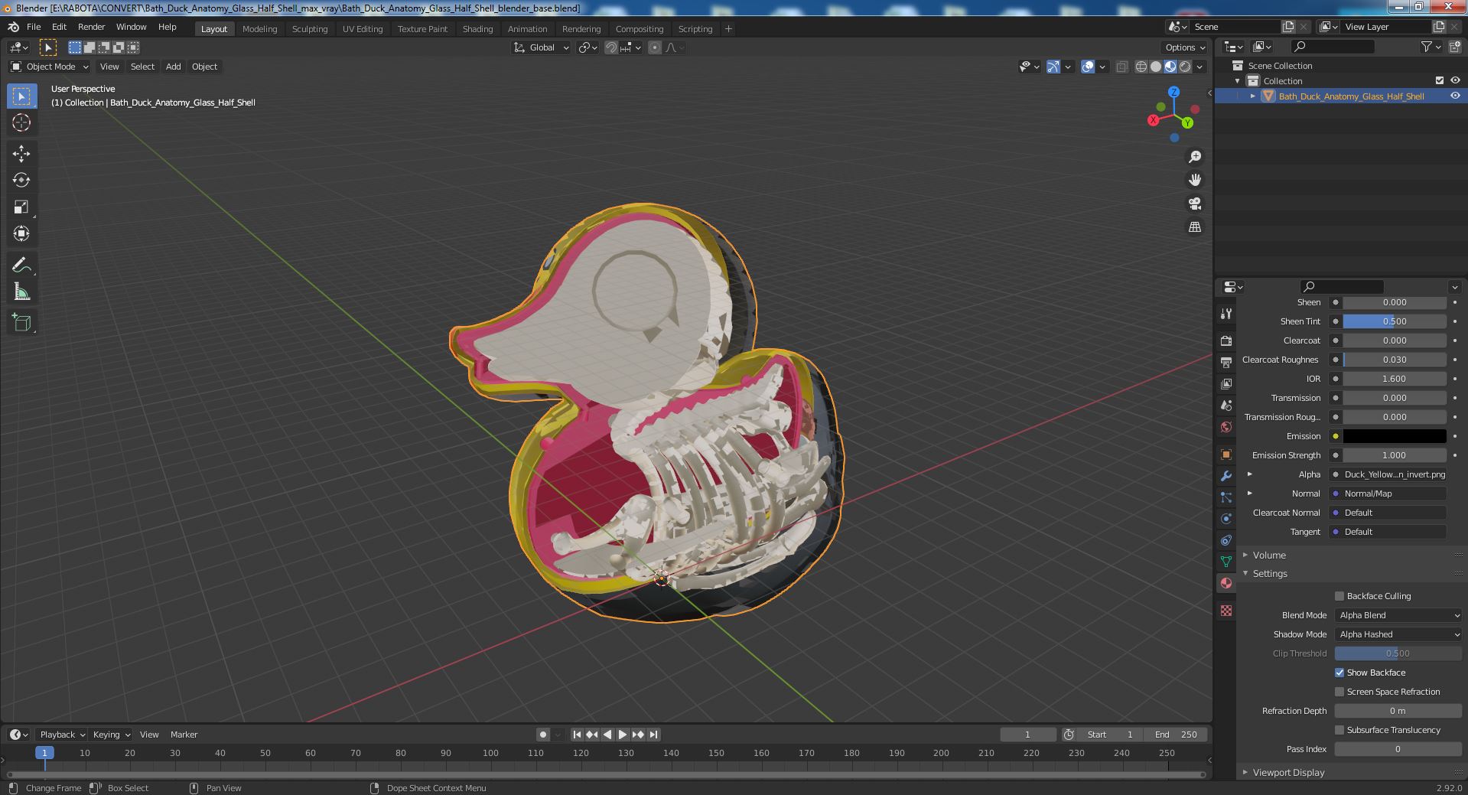Select the Measure tool
This screenshot has height=795, width=1468.
coord(21,292)
